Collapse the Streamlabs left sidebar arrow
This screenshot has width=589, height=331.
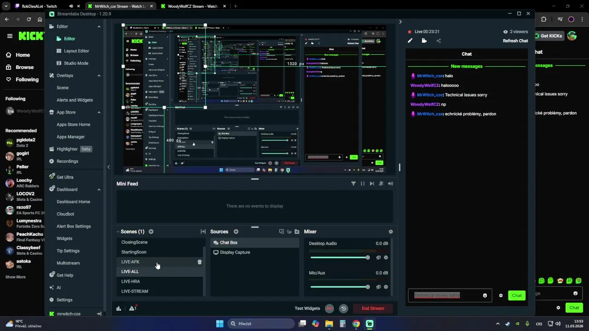(x=109, y=167)
